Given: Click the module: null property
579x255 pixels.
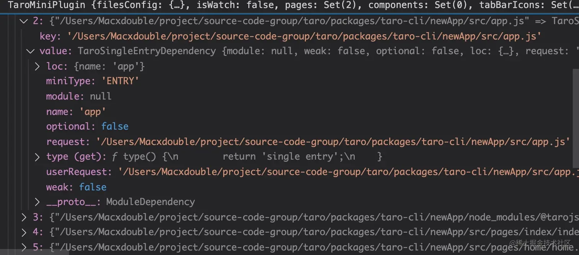Looking at the screenshot, I should 79,96.
